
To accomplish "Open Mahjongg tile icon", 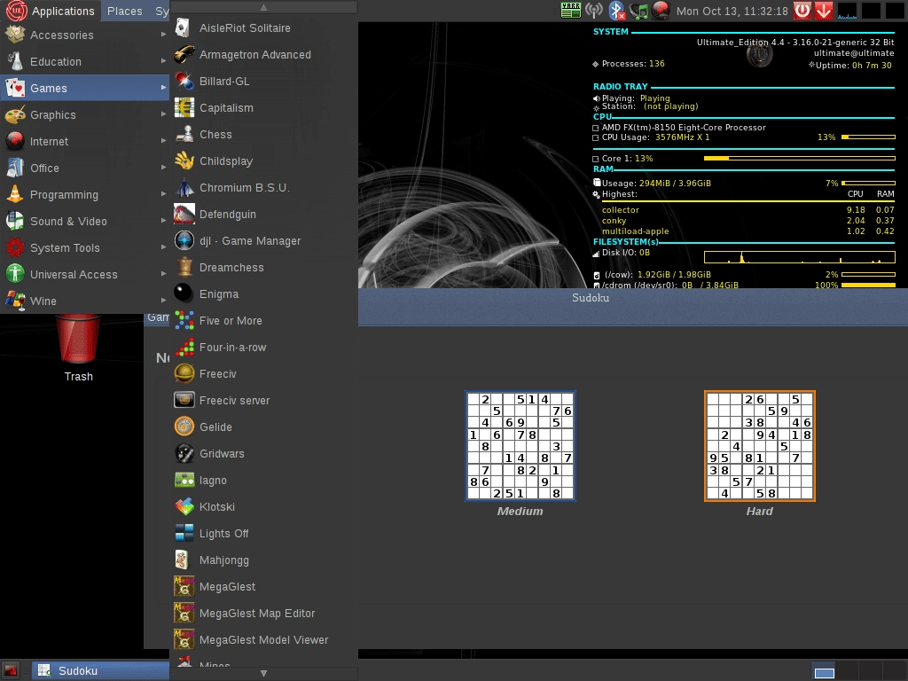I will pos(184,560).
